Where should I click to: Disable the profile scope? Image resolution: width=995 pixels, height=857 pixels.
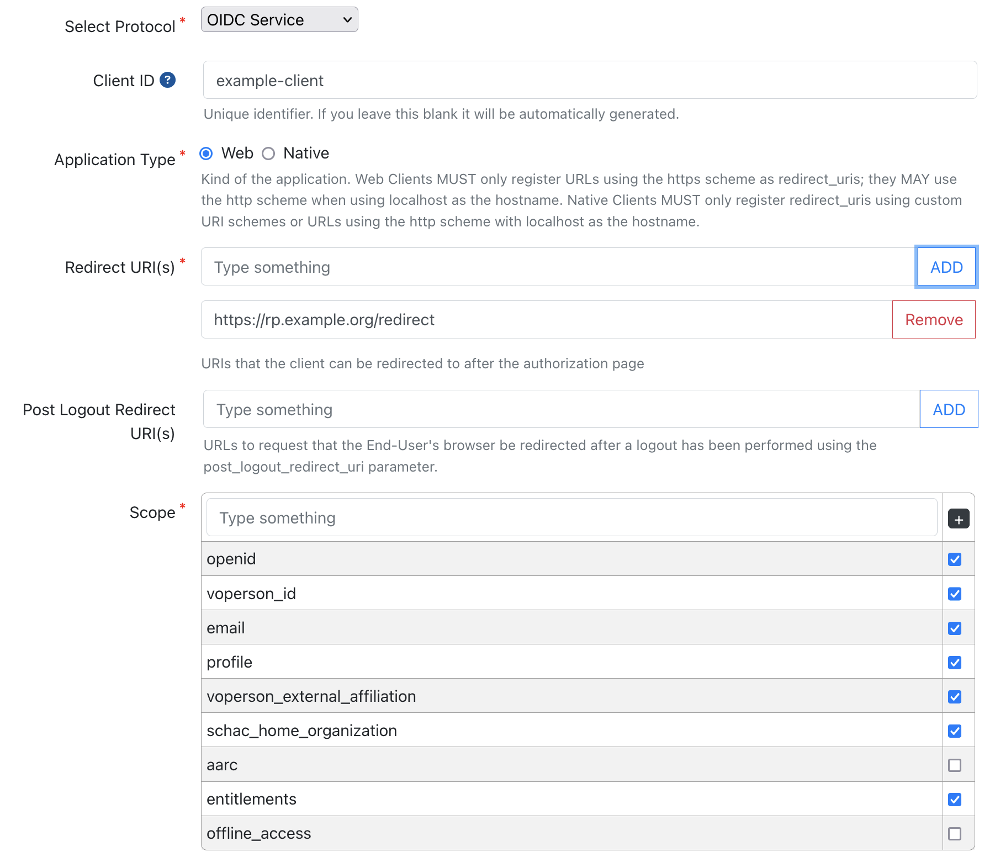pos(955,662)
